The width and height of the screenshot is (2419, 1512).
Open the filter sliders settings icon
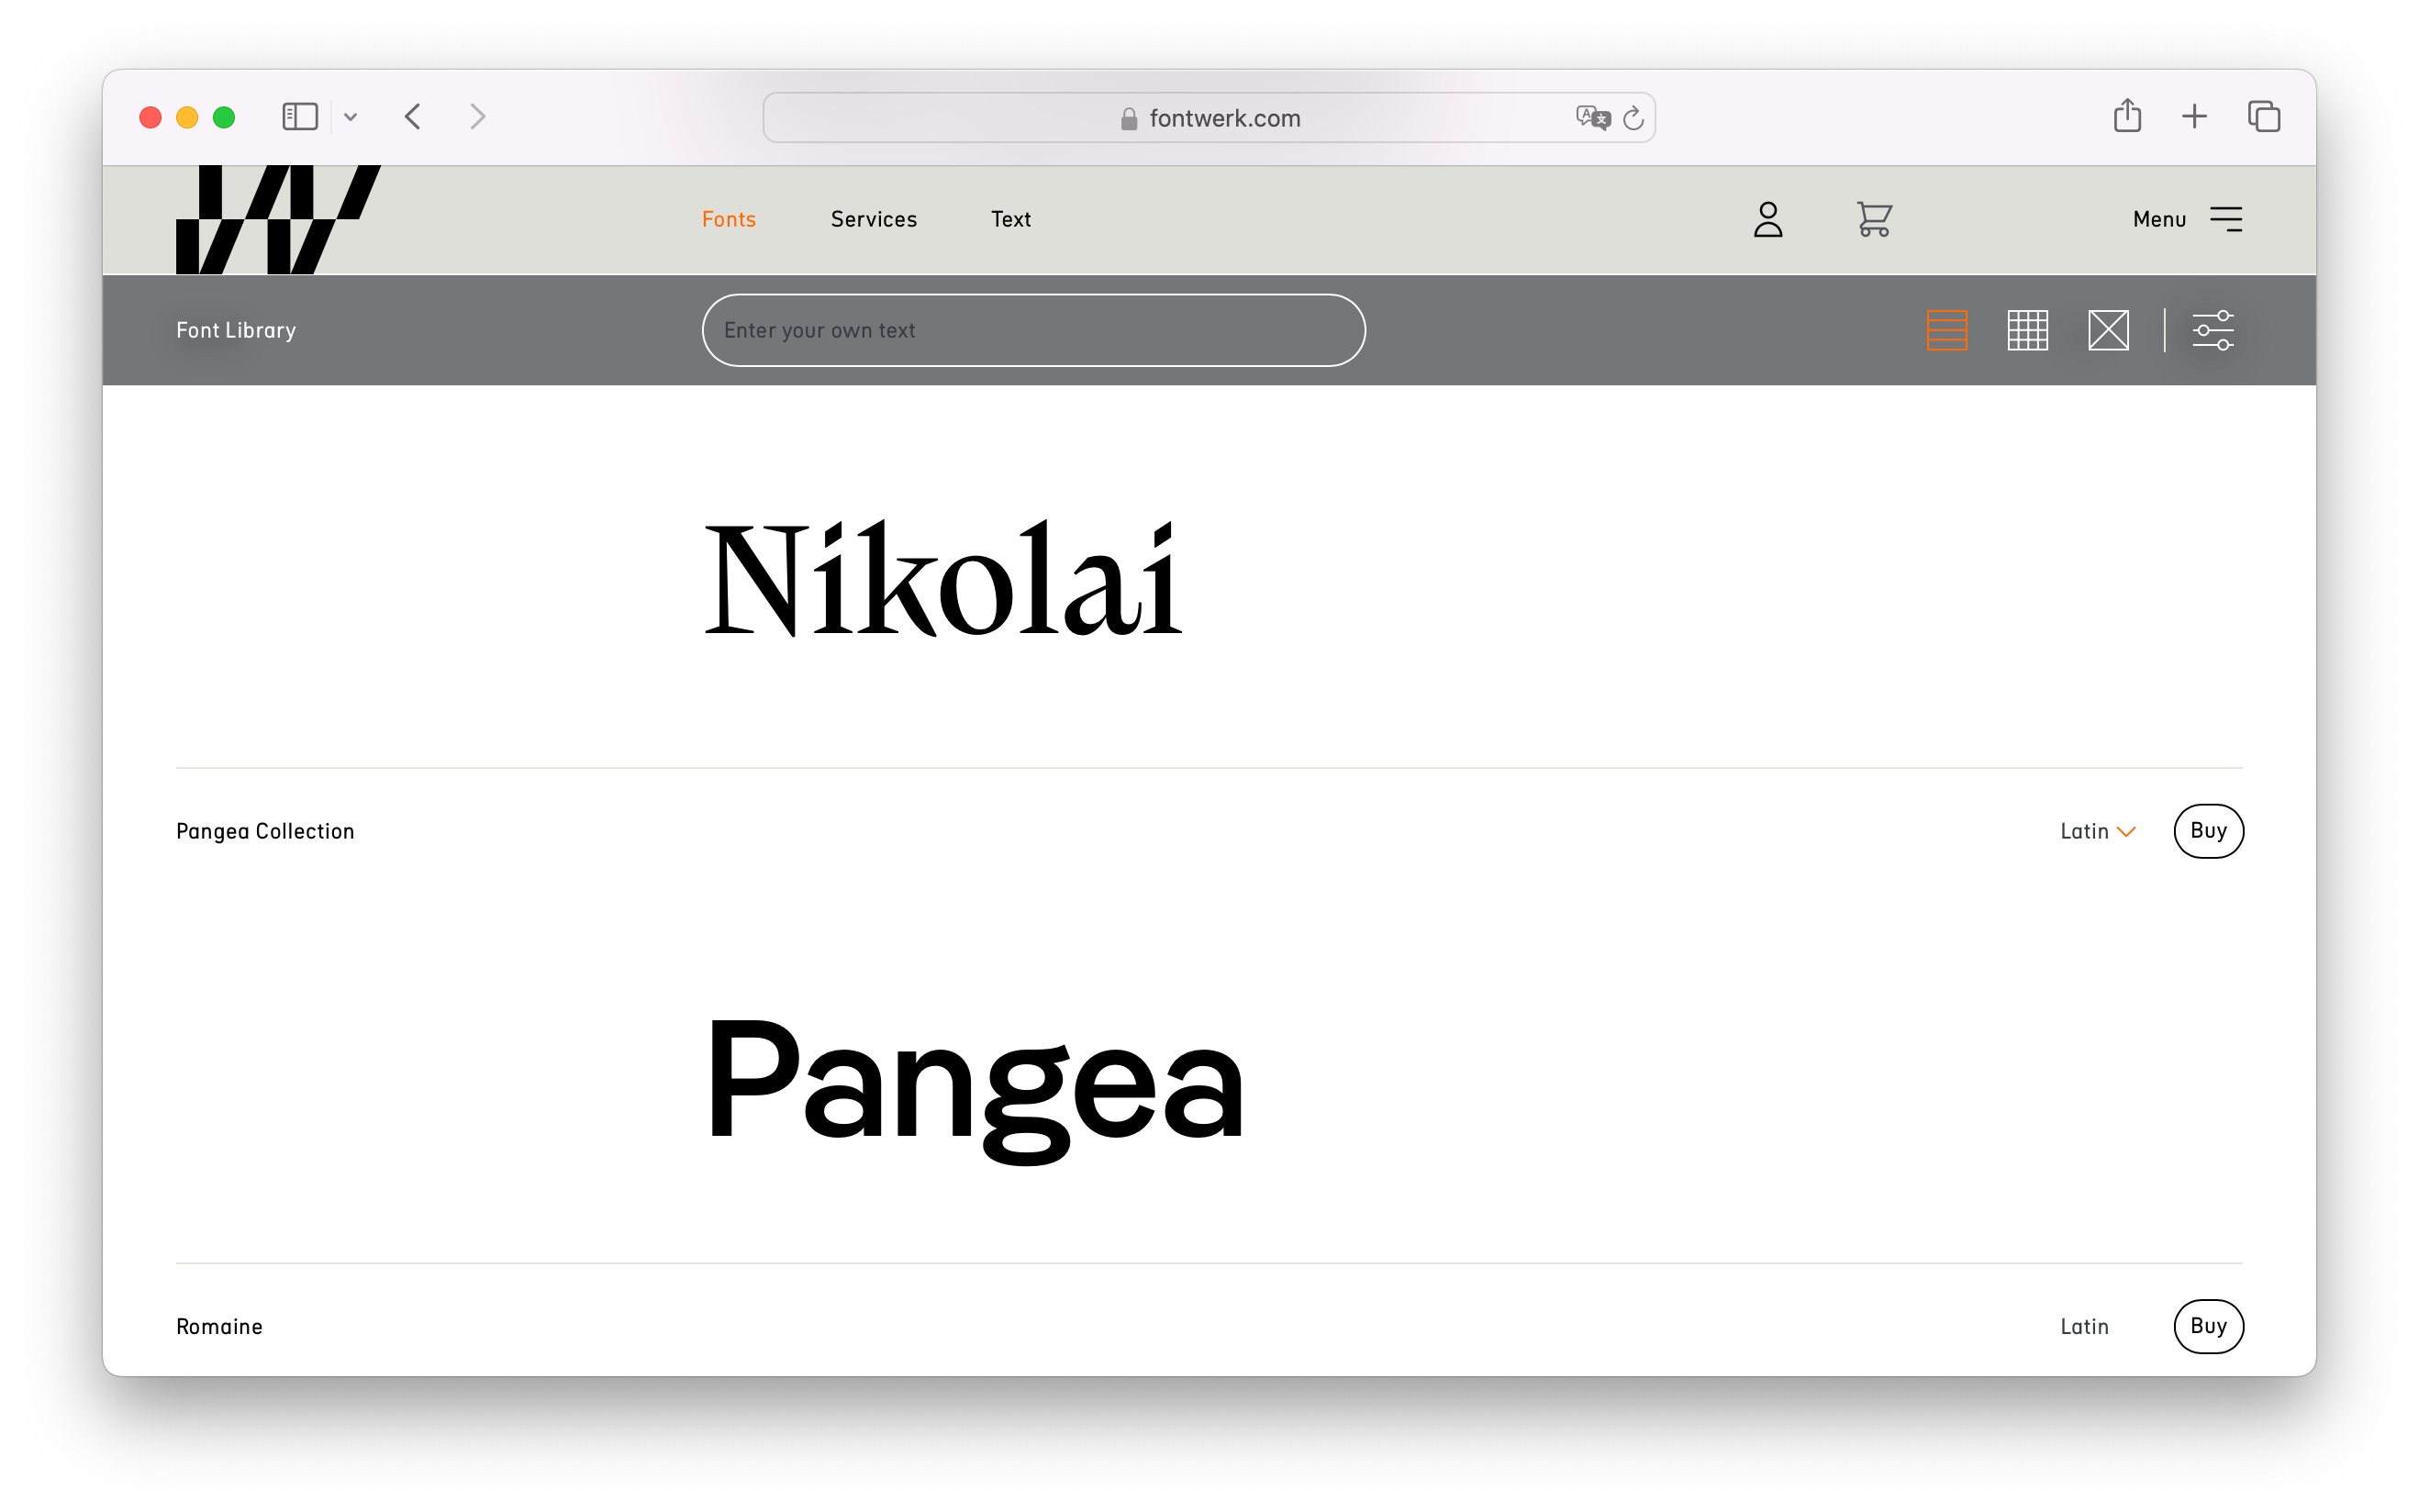click(2212, 330)
